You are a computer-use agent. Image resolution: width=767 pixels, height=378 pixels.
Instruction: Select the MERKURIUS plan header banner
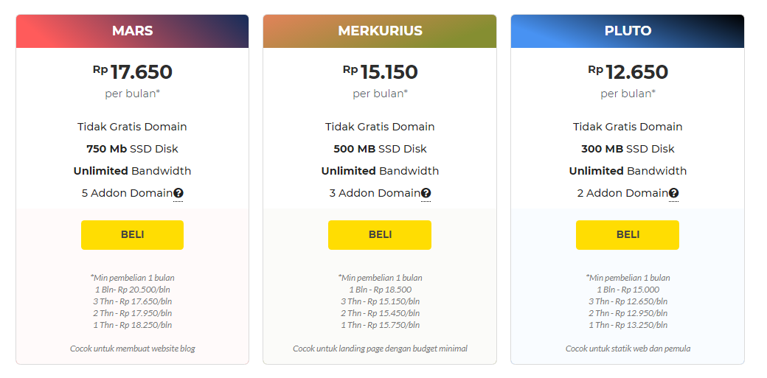tap(380, 31)
